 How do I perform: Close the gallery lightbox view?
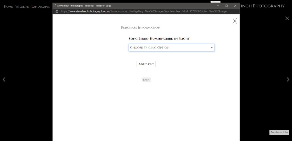tap(287, 18)
